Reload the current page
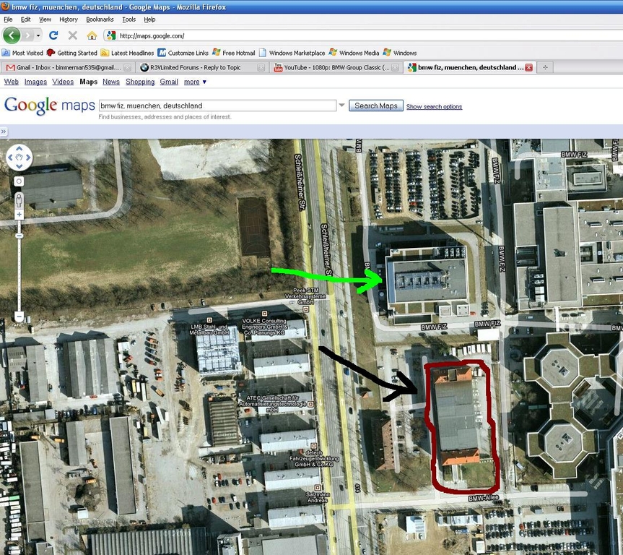Viewport: 623px width, 555px height. [x=53, y=35]
